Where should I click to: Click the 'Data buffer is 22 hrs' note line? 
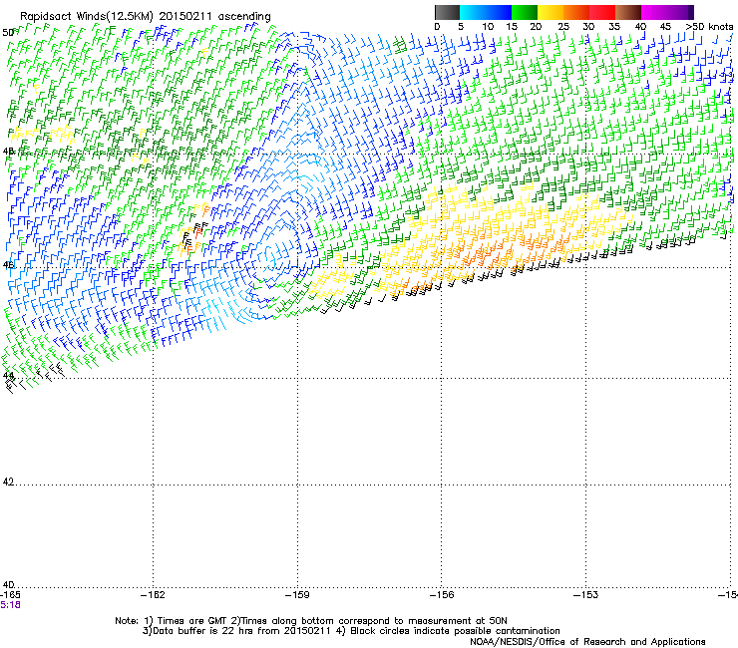point(351,631)
